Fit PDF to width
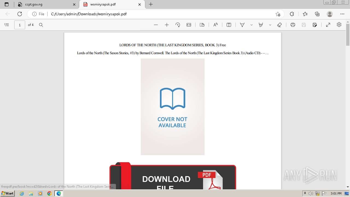The height and width of the screenshot is (197, 350). tap(189, 25)
